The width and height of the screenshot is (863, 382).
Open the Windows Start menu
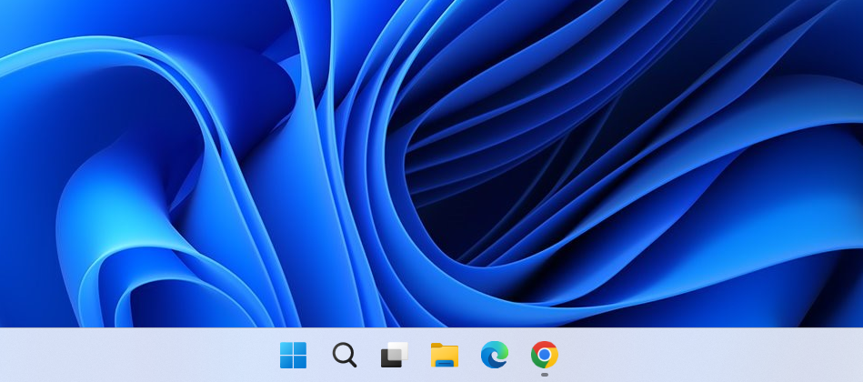[x=294, y=355]
